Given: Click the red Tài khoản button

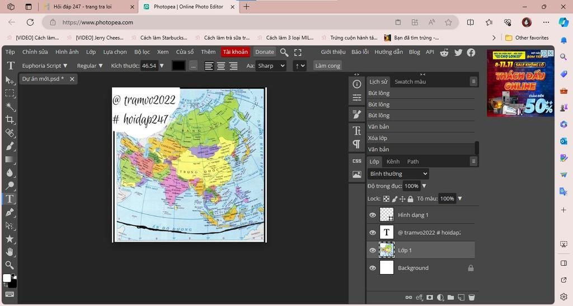Looking at the screenshot, I should (x=235, y=52).
